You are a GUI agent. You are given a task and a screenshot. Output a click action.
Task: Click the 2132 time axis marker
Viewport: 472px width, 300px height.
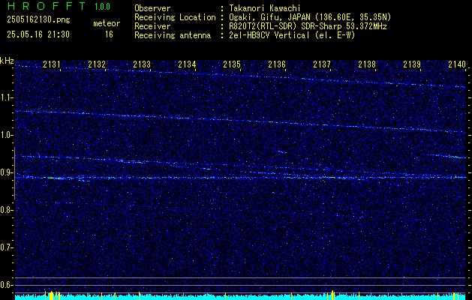click(x=97, y=64)
